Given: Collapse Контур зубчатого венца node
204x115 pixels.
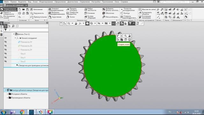Looking at the screenshot, I should click(x=6, y=90).
